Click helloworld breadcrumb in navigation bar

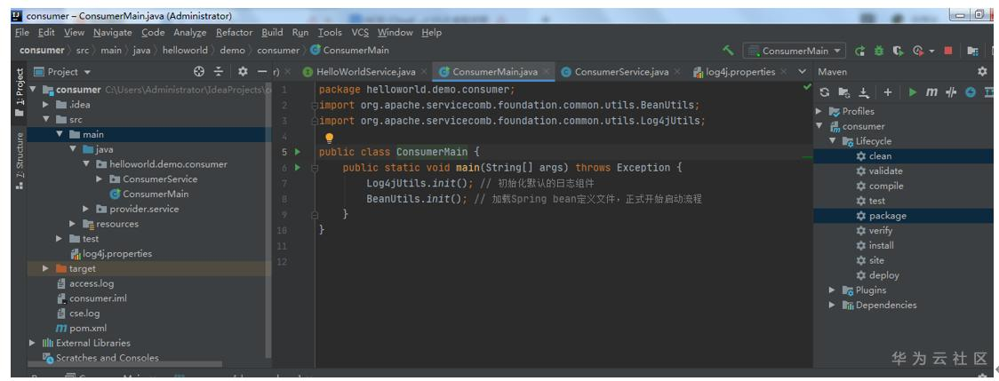click(185, 51)
